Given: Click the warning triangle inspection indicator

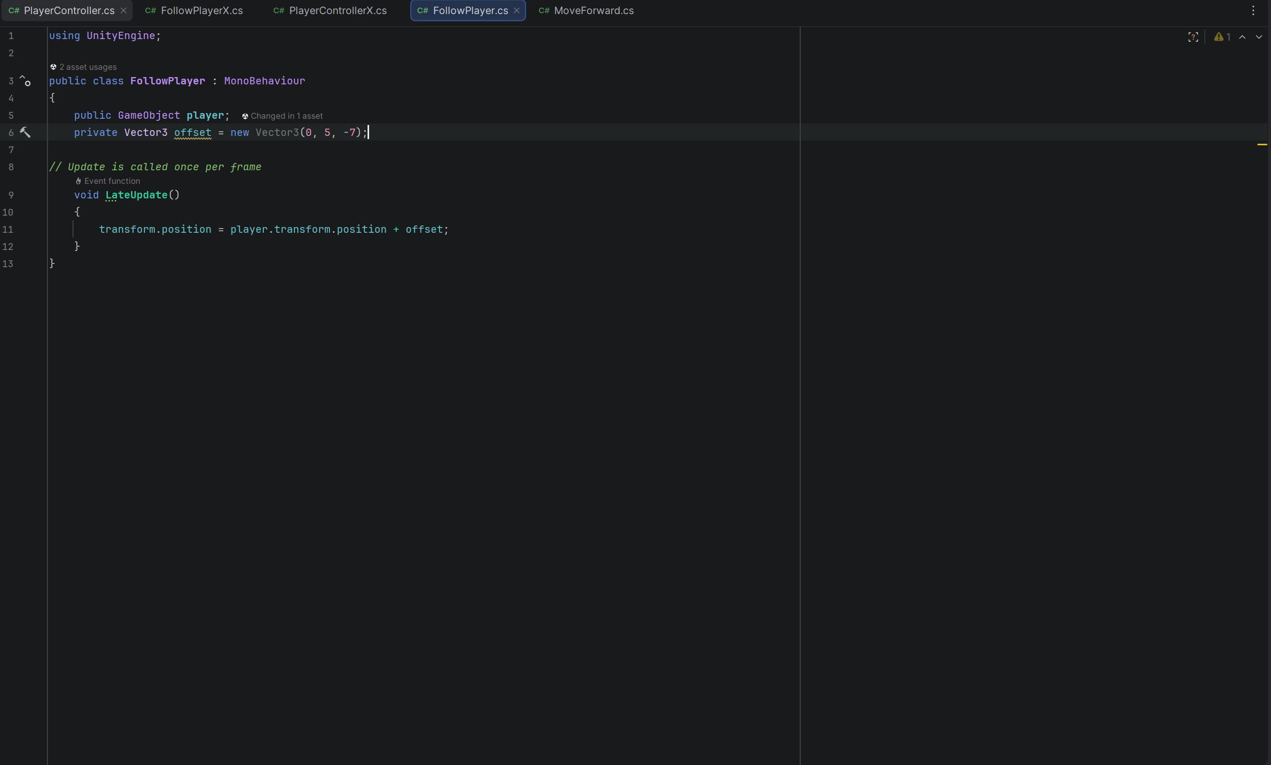Looking at the screenshot, I should tap(1218, 37).
